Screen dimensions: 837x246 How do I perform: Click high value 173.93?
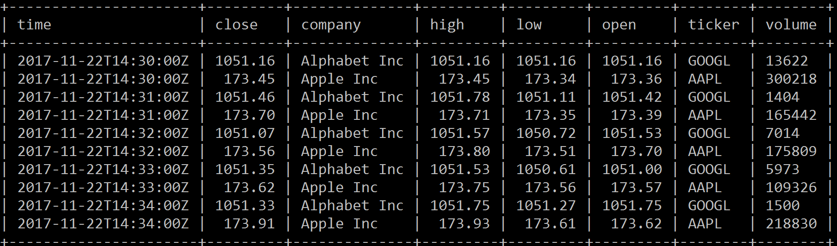pyautogui.click(x=464, y=224)
